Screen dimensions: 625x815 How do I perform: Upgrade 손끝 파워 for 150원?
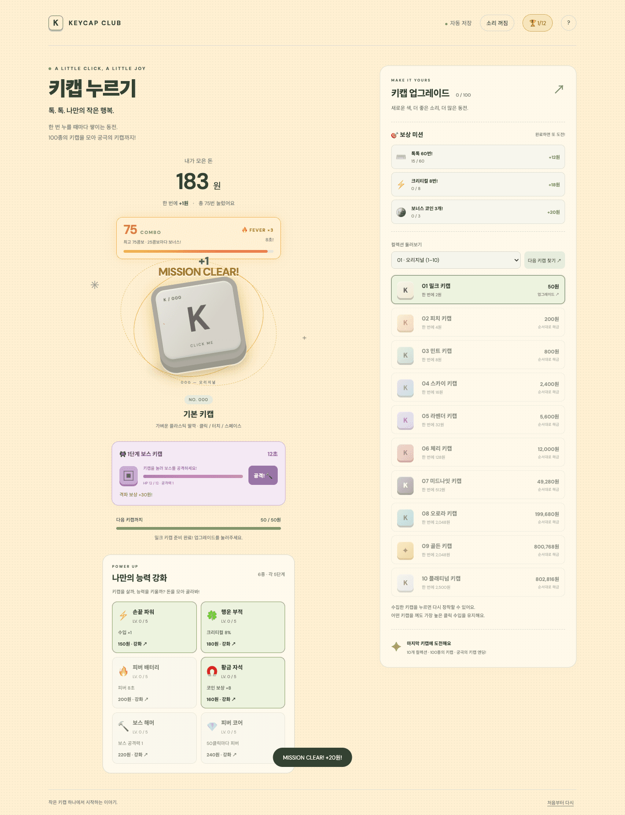pyautogui.click(x=154, y=627)
